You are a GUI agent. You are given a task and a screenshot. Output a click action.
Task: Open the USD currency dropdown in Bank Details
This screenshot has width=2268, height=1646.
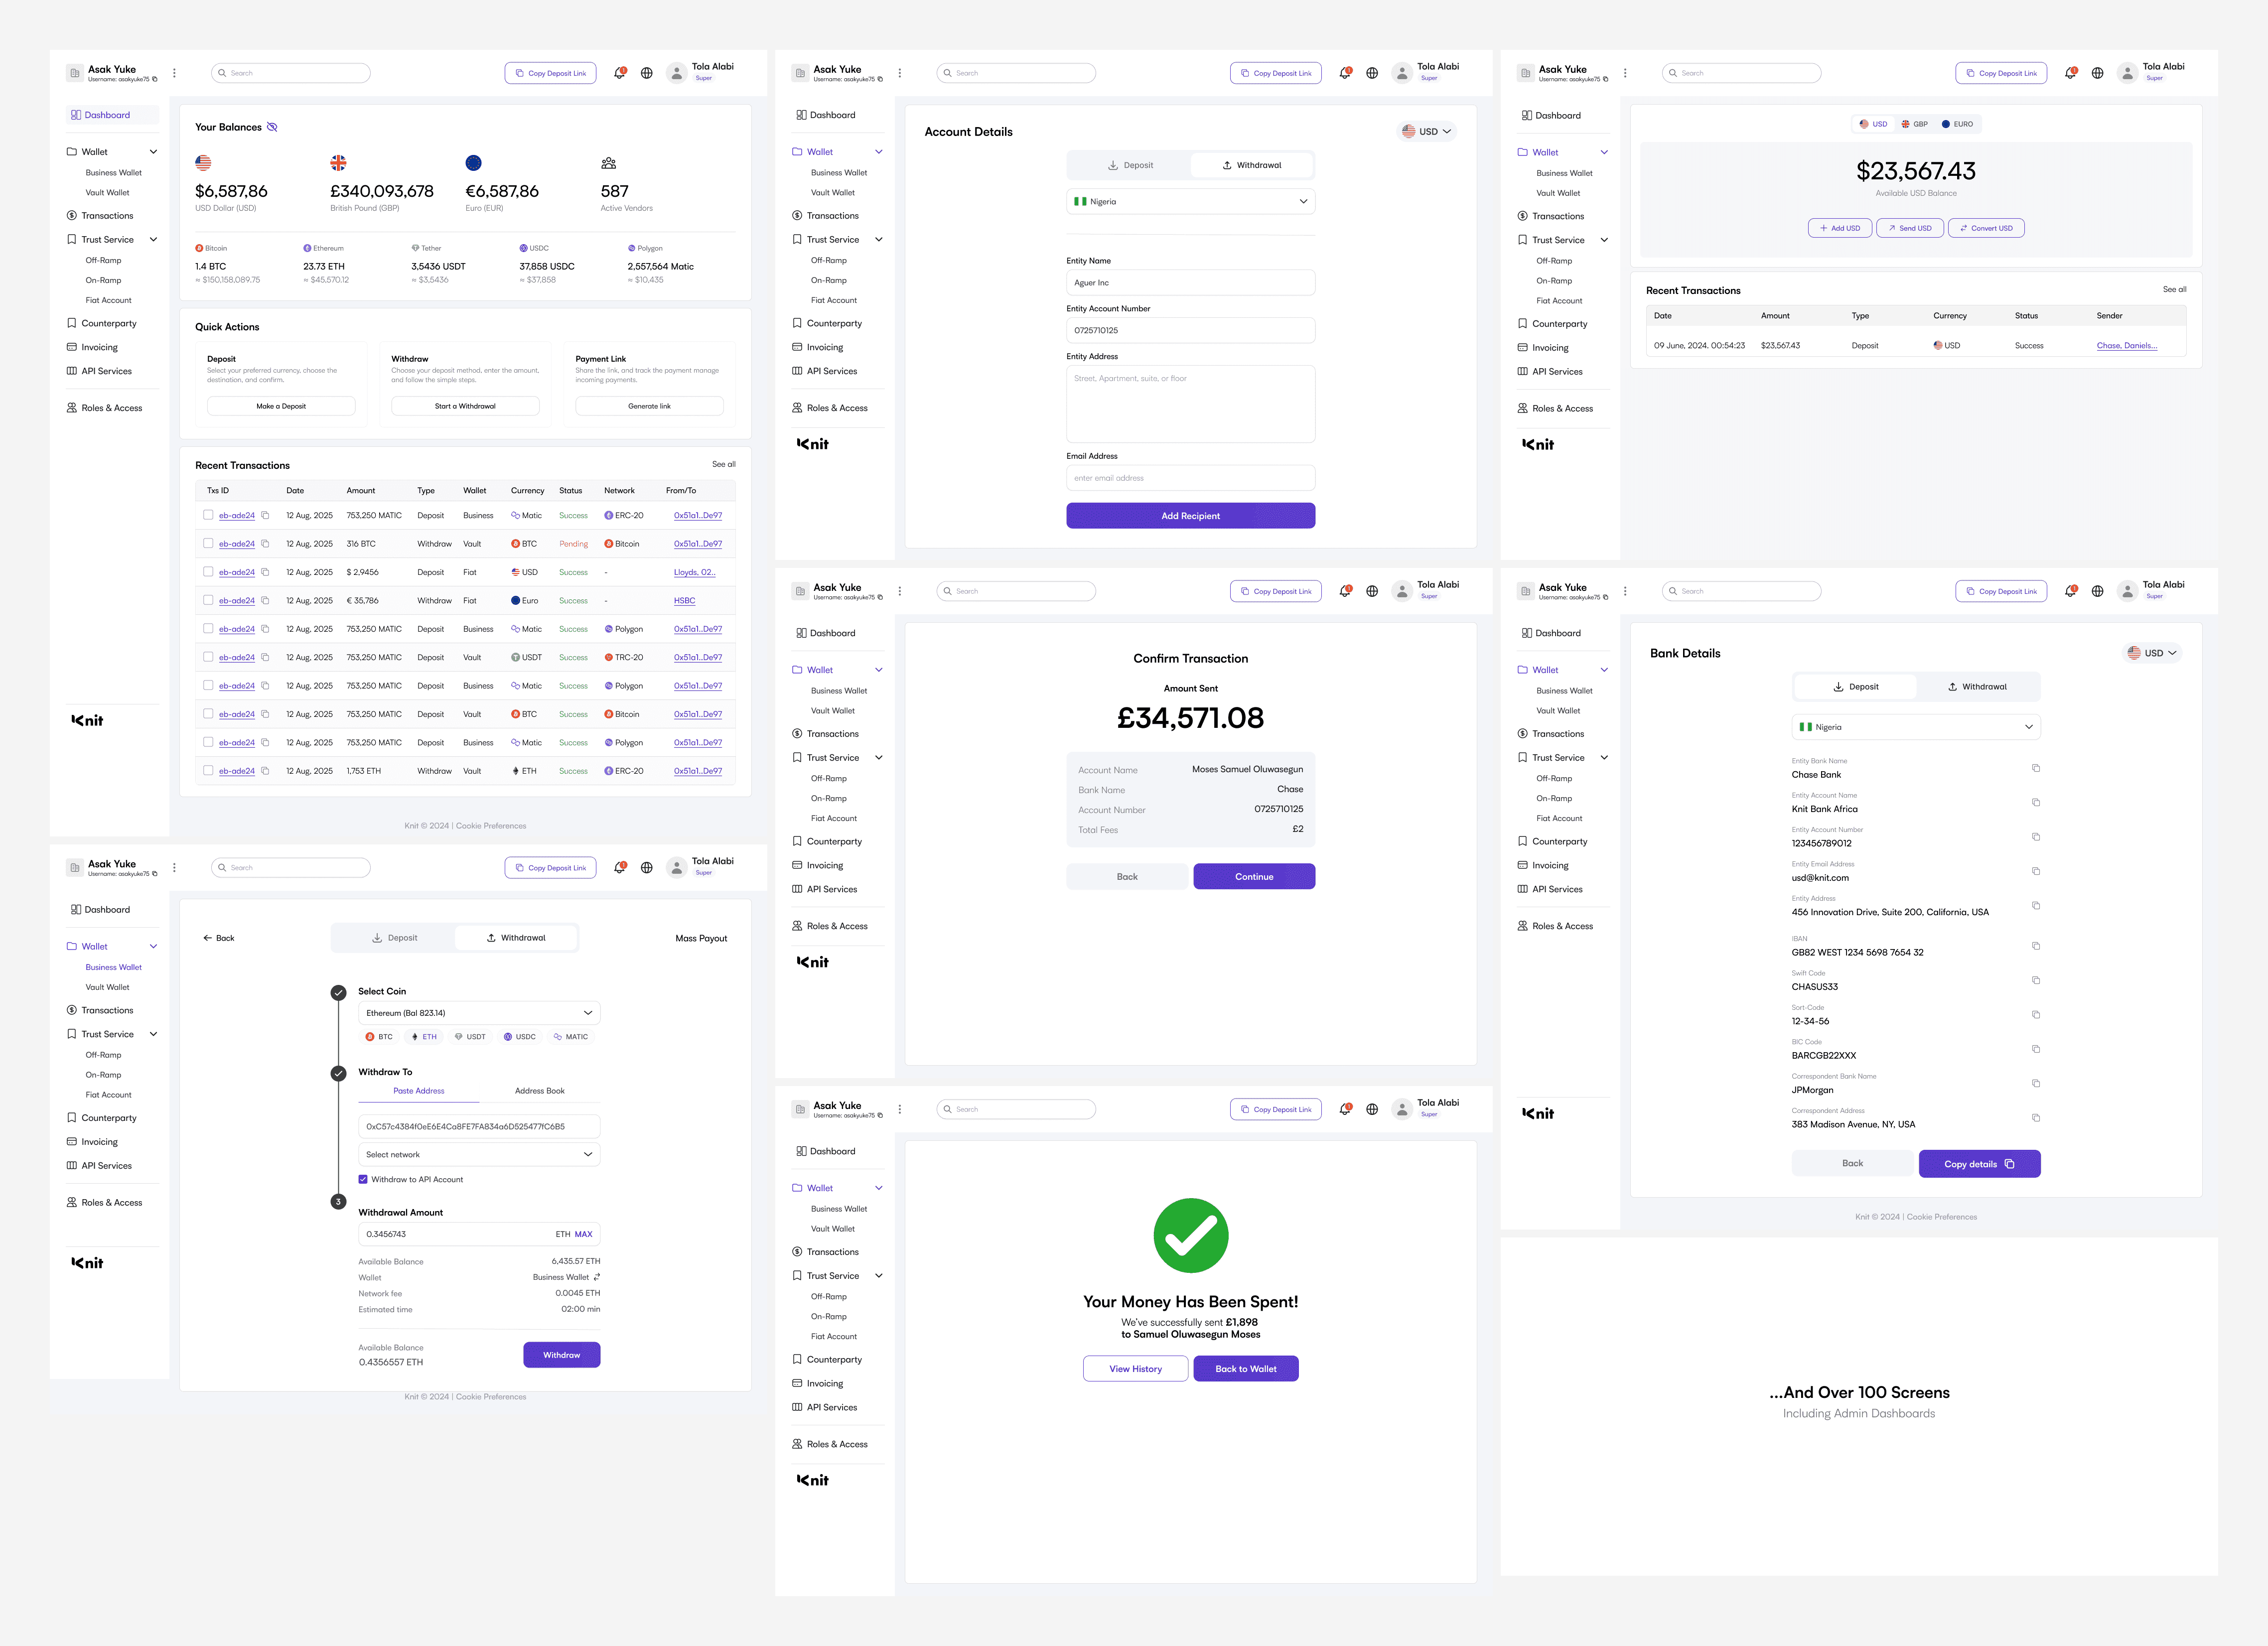coord(2152,653)
